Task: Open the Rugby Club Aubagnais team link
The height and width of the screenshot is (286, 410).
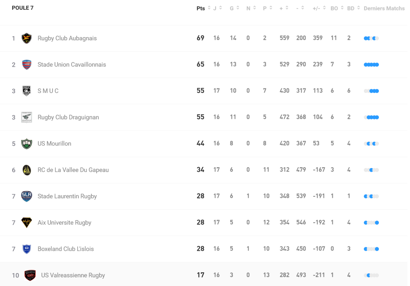Action: pyautogui.click(x=67, y=38)
